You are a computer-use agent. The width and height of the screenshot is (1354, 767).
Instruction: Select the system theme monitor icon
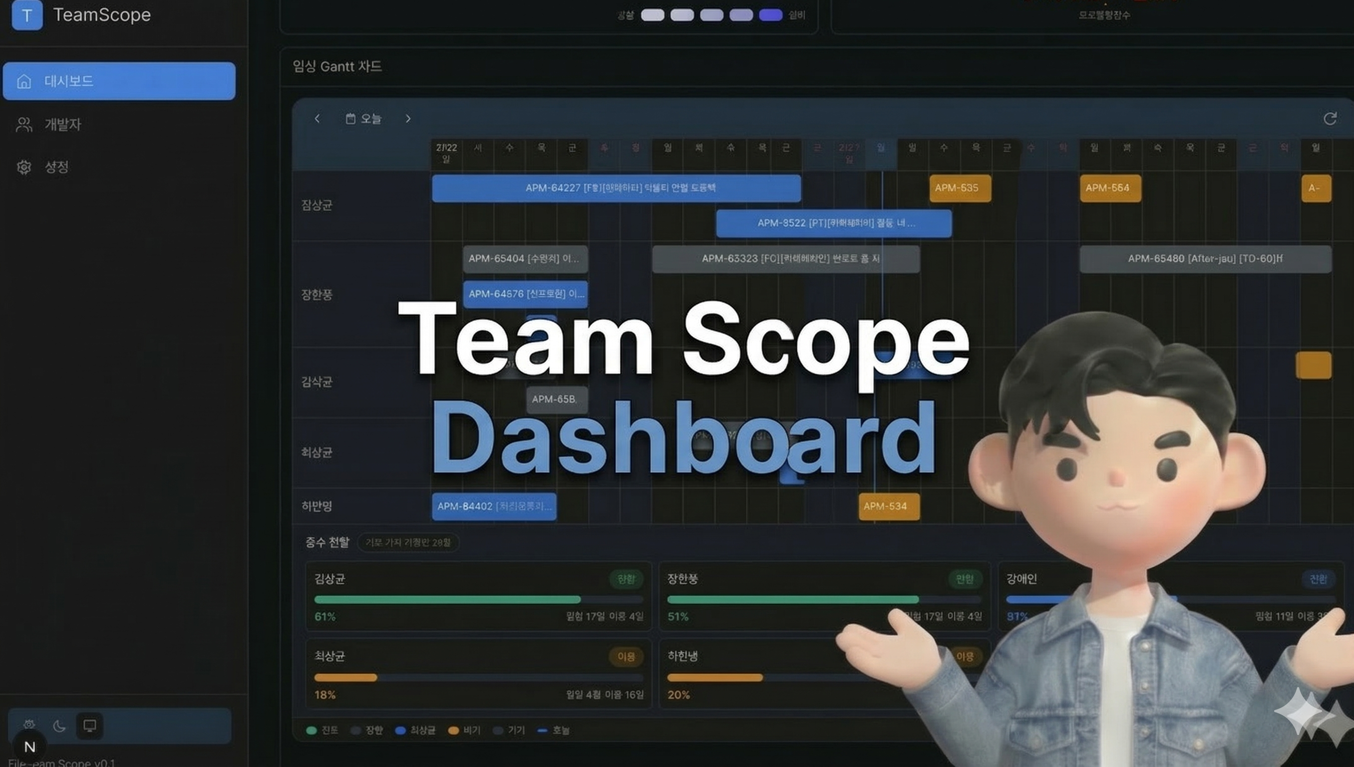[89, 726]
